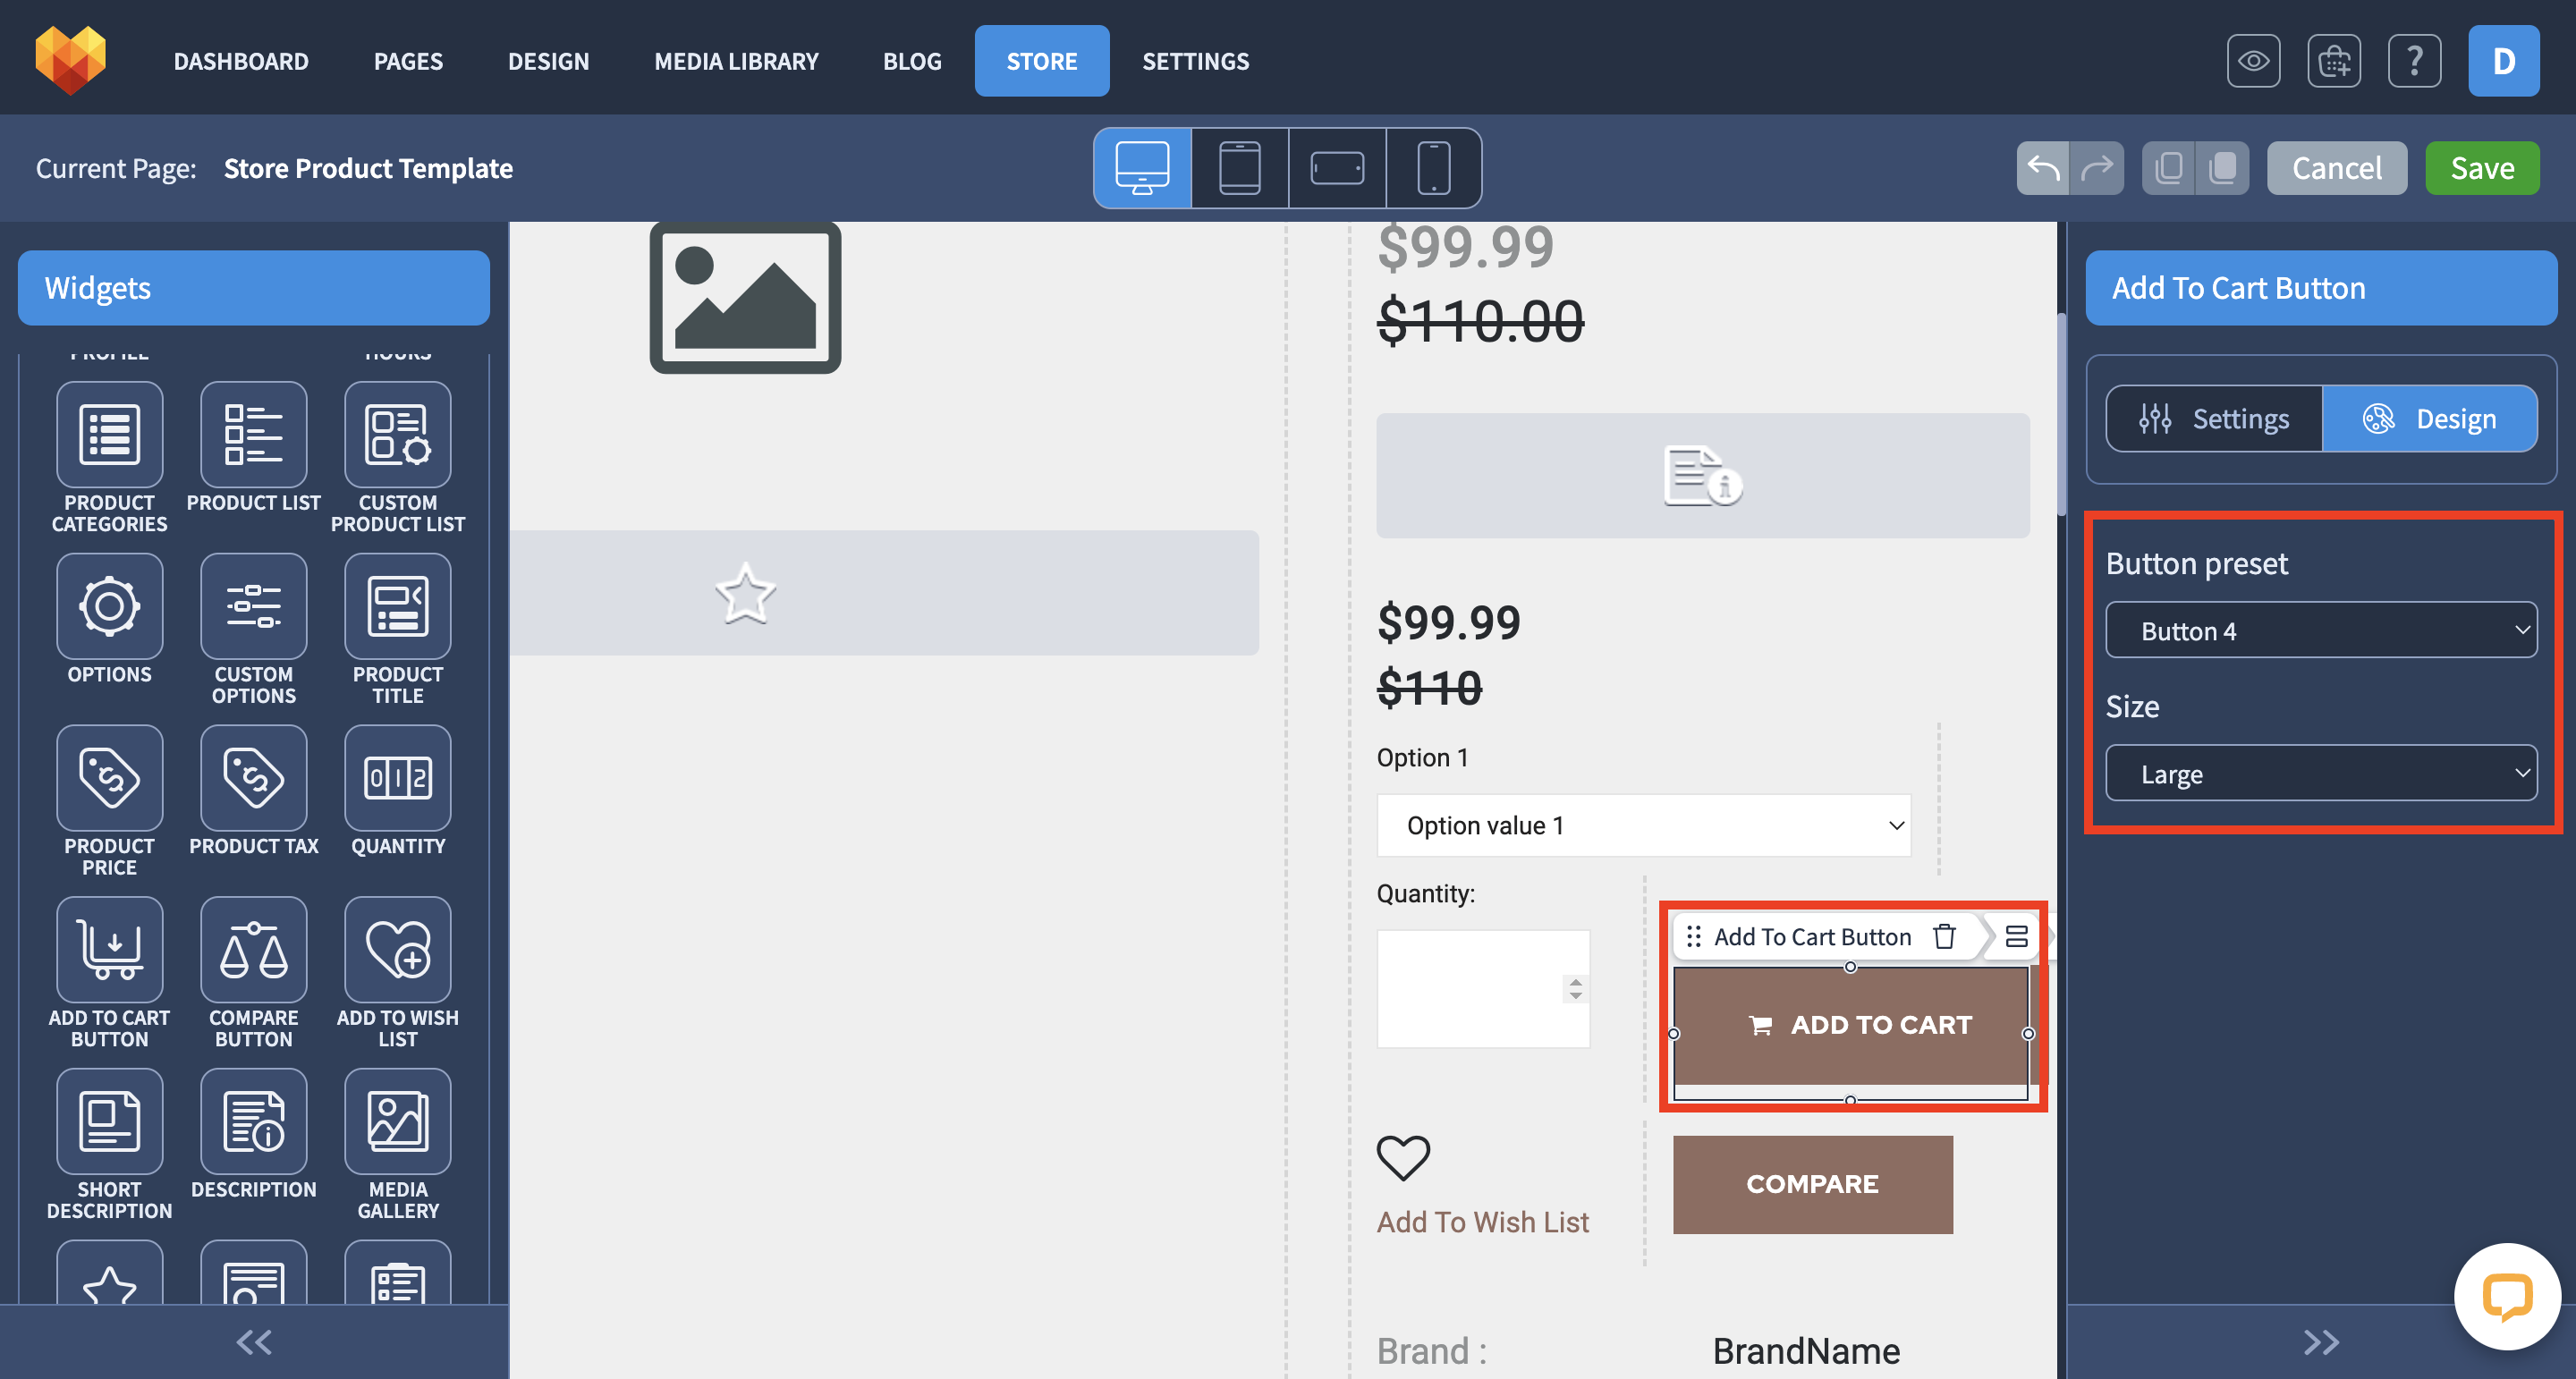Viewport: 2576px width, 1379px height.
Task: Click the site logo icon
Action: tap(70, 60)
